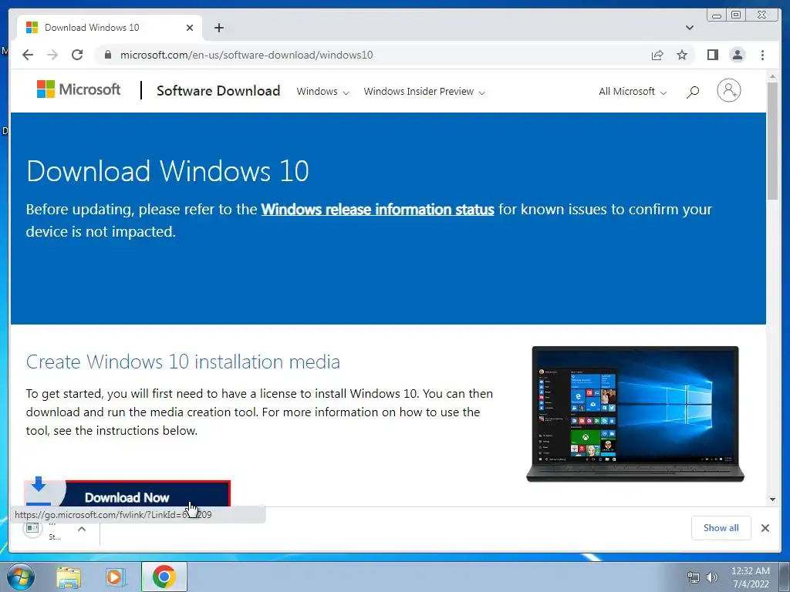Expand the Windows Insider Preview menu

click(424, 92)
